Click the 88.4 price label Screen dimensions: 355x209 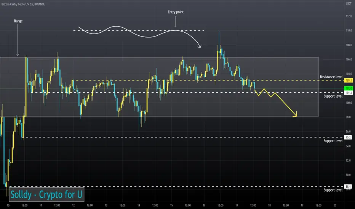pos(348,187)
